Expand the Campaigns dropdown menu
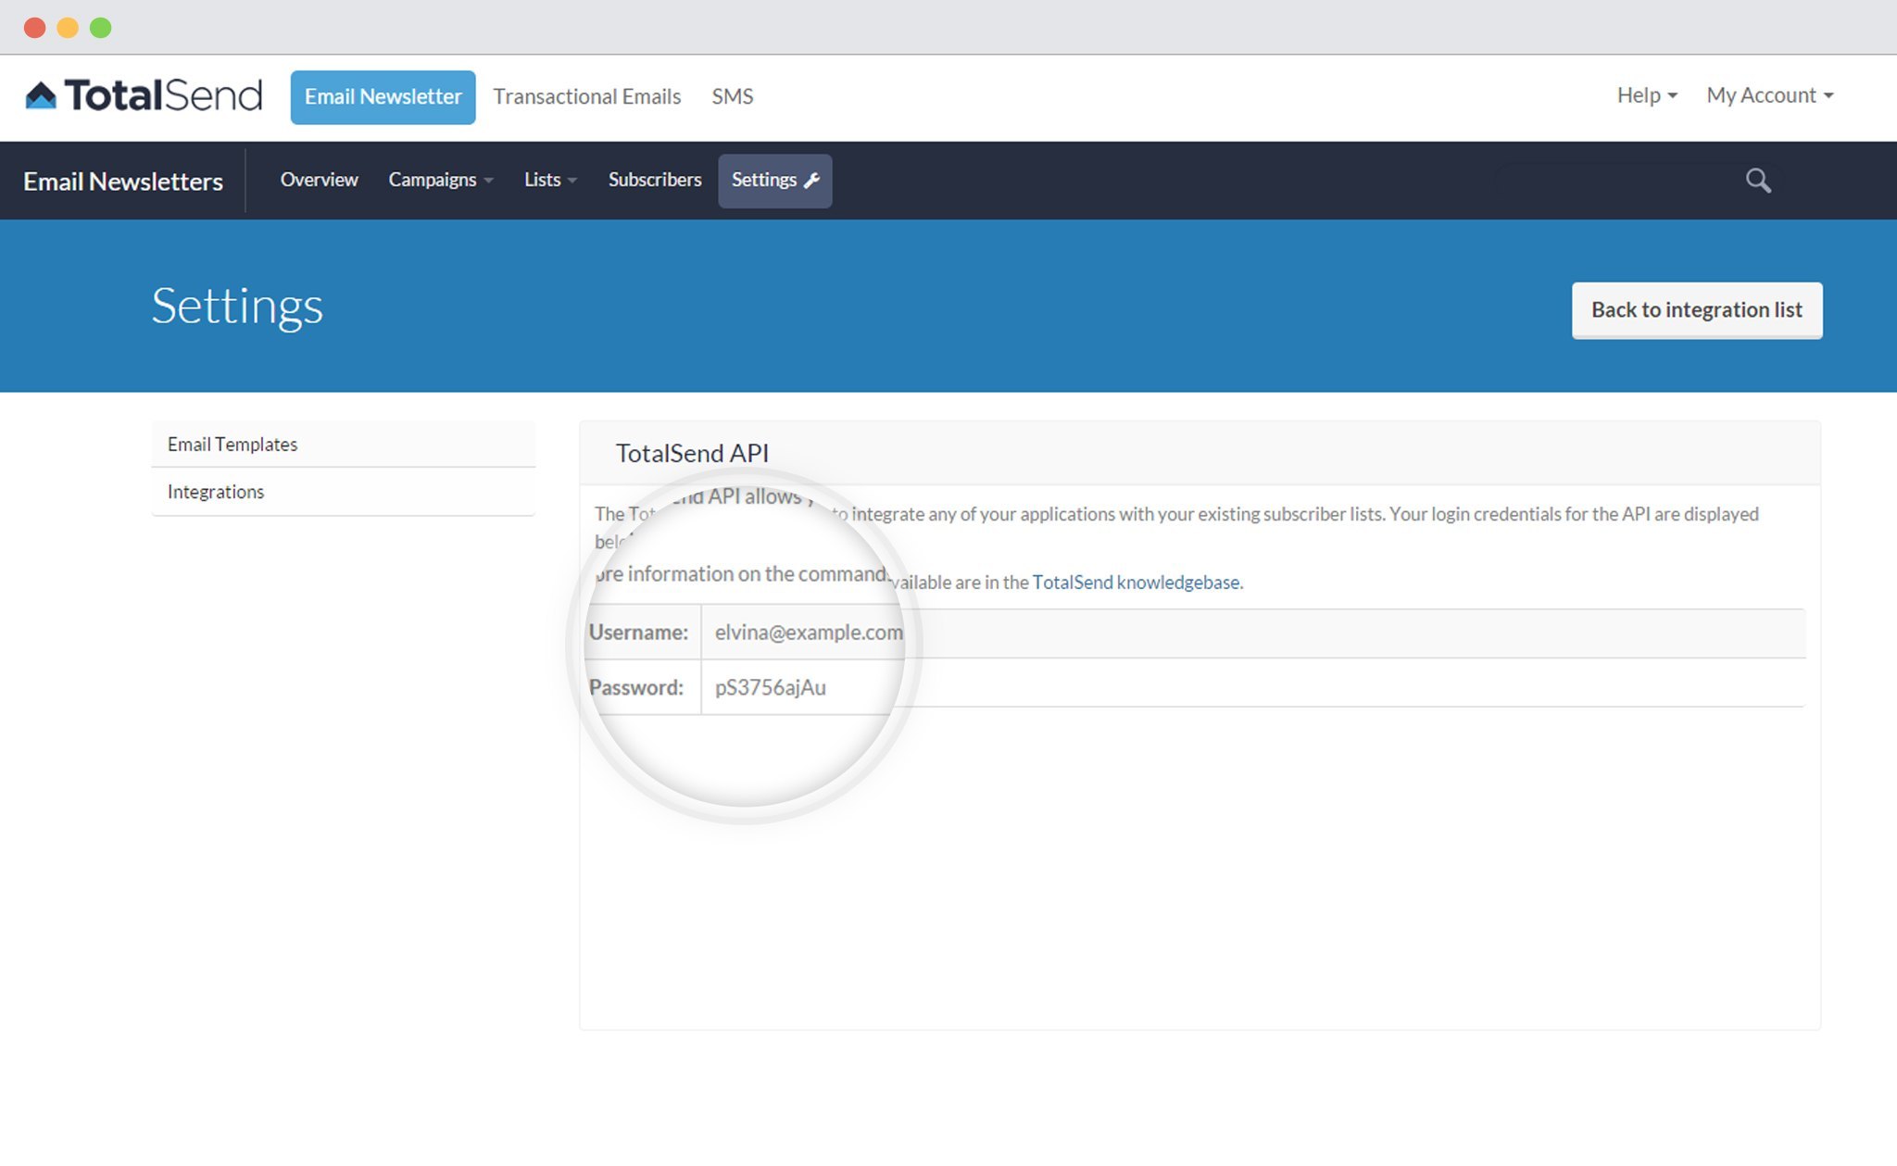Viewport: 1897px width, 1166px height. (x=440, y=179)
